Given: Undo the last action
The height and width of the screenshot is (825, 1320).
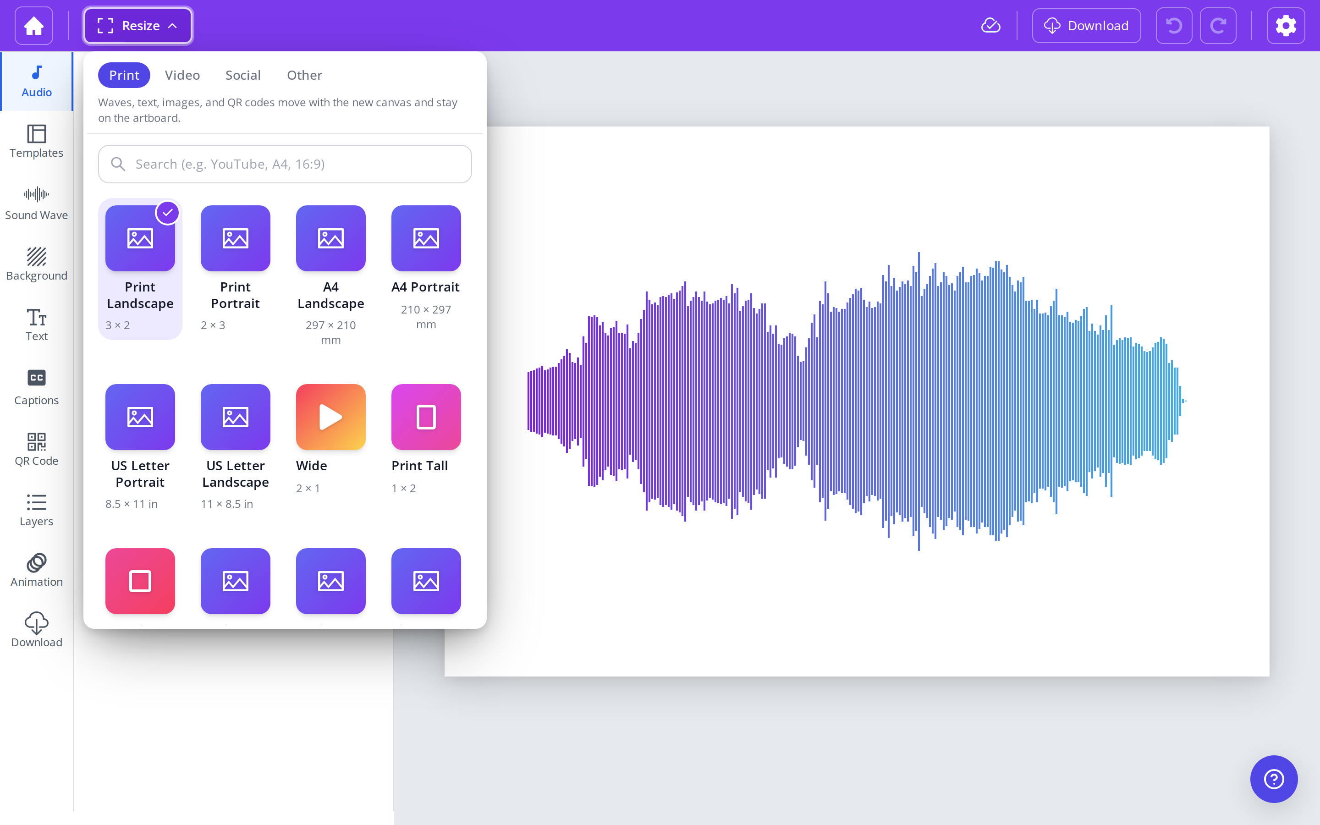Looking at the screenshot, I should [x=1174, y=26].
